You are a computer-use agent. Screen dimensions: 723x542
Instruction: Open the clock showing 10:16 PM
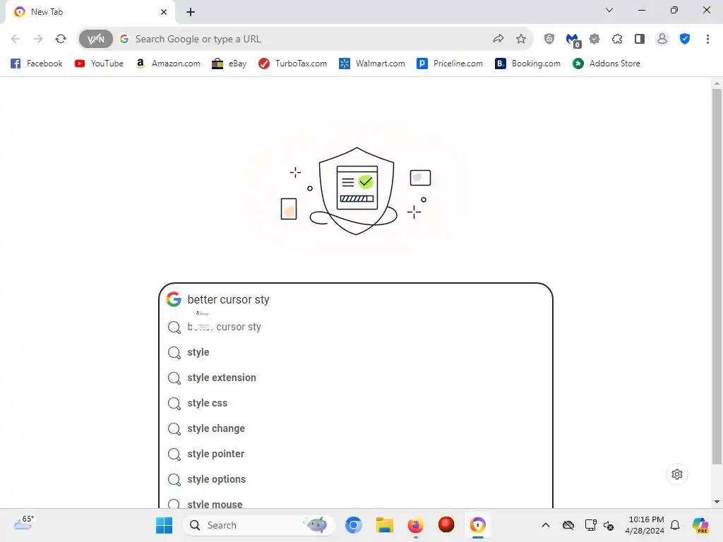point(645,525)
